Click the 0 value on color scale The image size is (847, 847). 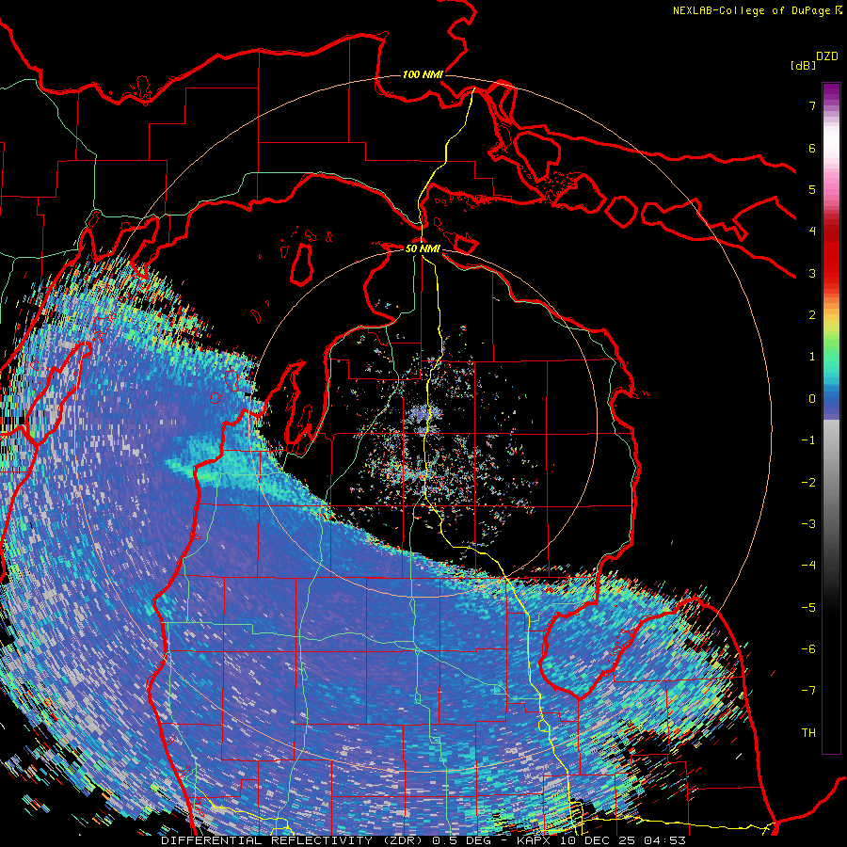(x=812, y=399)
